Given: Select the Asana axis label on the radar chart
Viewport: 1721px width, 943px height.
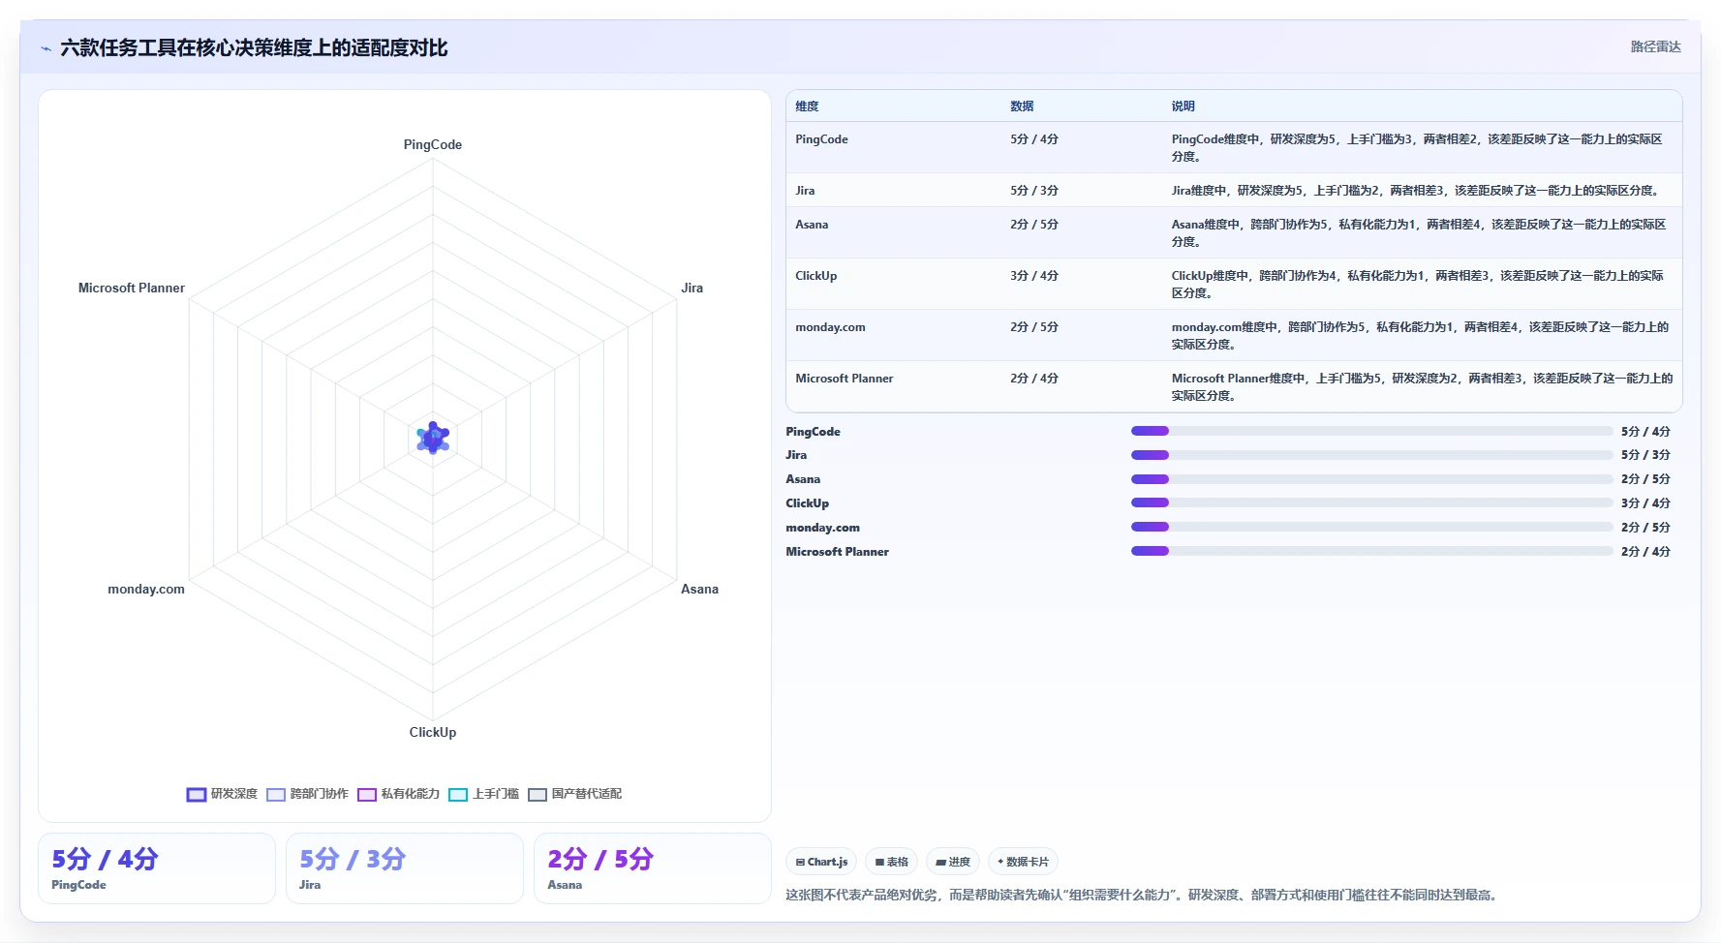Looking at the screenshot, I should [x=699, y=589].
